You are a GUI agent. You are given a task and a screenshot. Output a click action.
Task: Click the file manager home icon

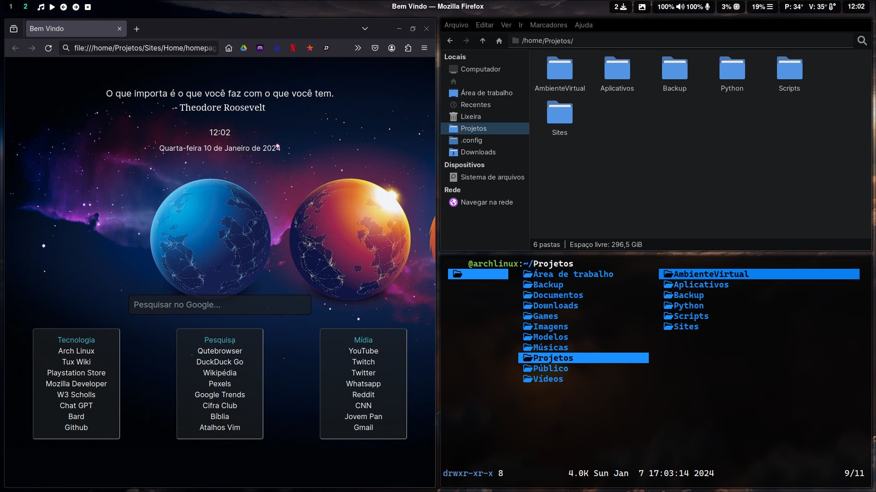coord(499,41)
